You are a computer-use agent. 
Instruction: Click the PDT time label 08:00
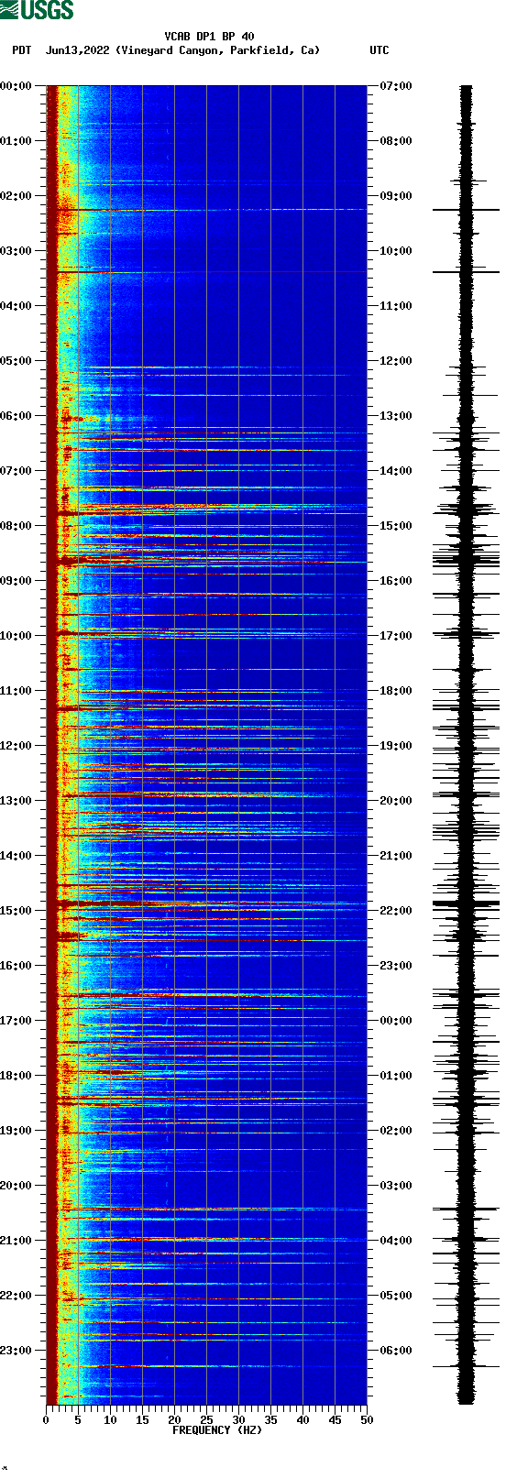click(16, 526)
